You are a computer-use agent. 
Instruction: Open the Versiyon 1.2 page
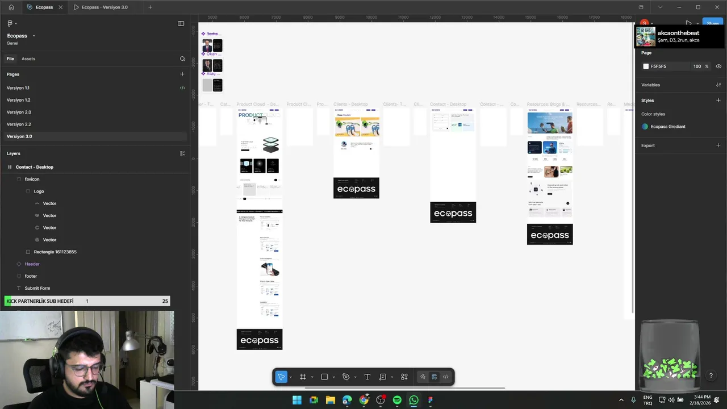[x=18, y=100]
